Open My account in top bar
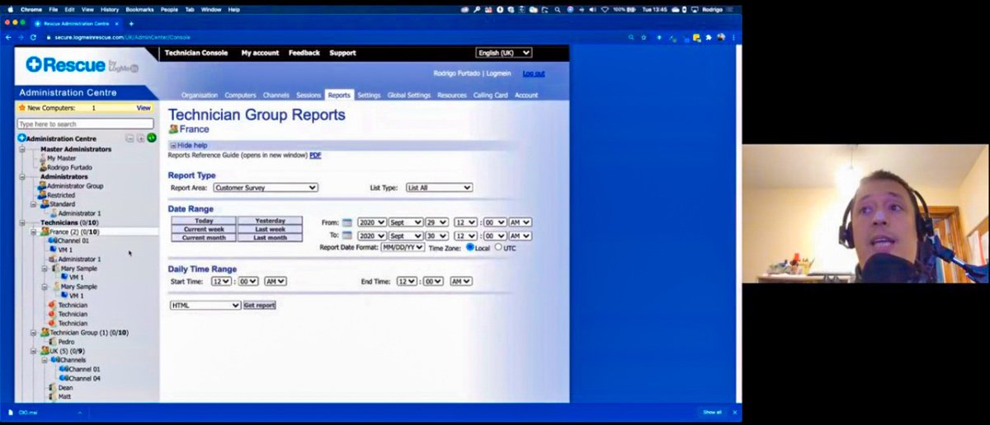This screenshot has height=425, width=990. point(260,53)
